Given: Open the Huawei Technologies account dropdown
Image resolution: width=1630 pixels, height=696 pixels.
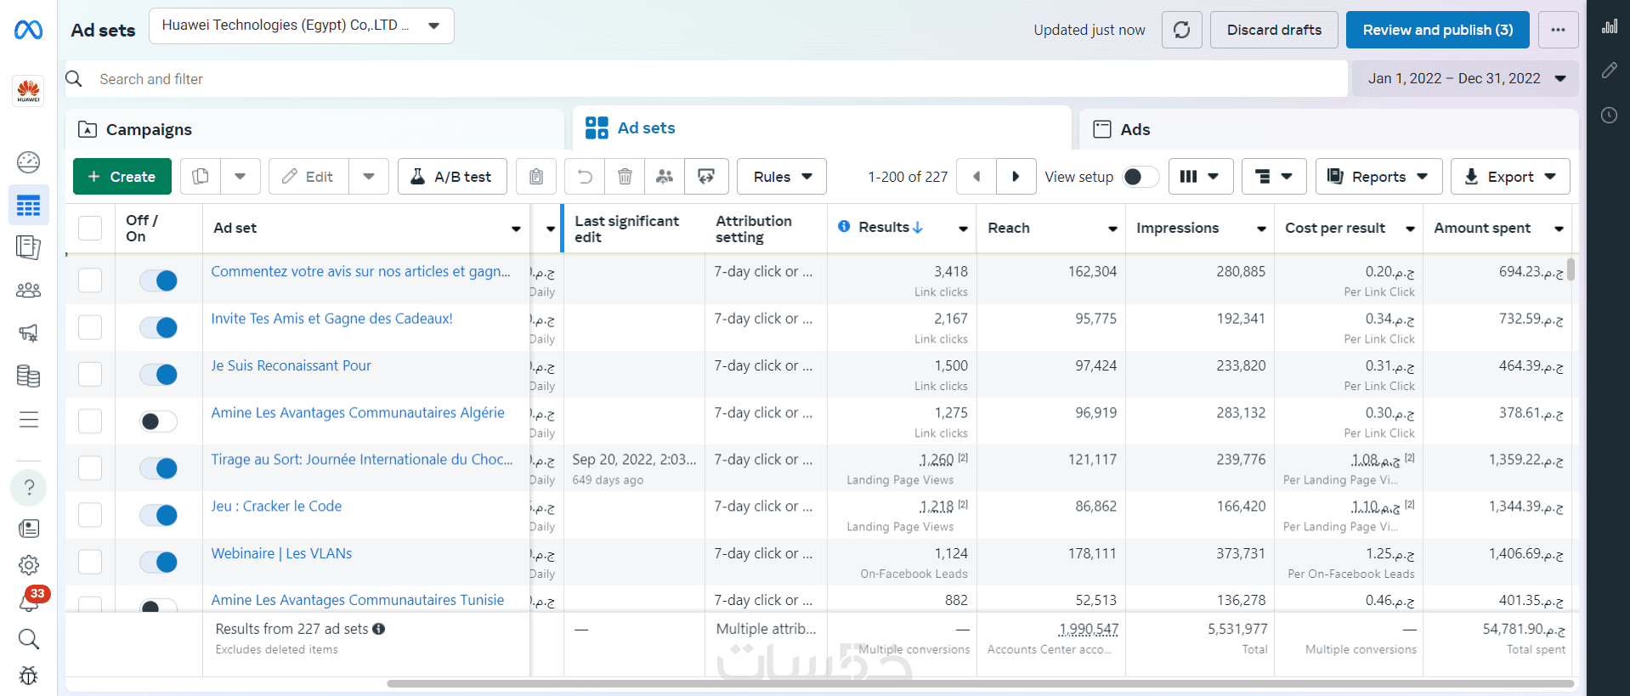Looking at the screenshot, I should click(x=302, y=25).
